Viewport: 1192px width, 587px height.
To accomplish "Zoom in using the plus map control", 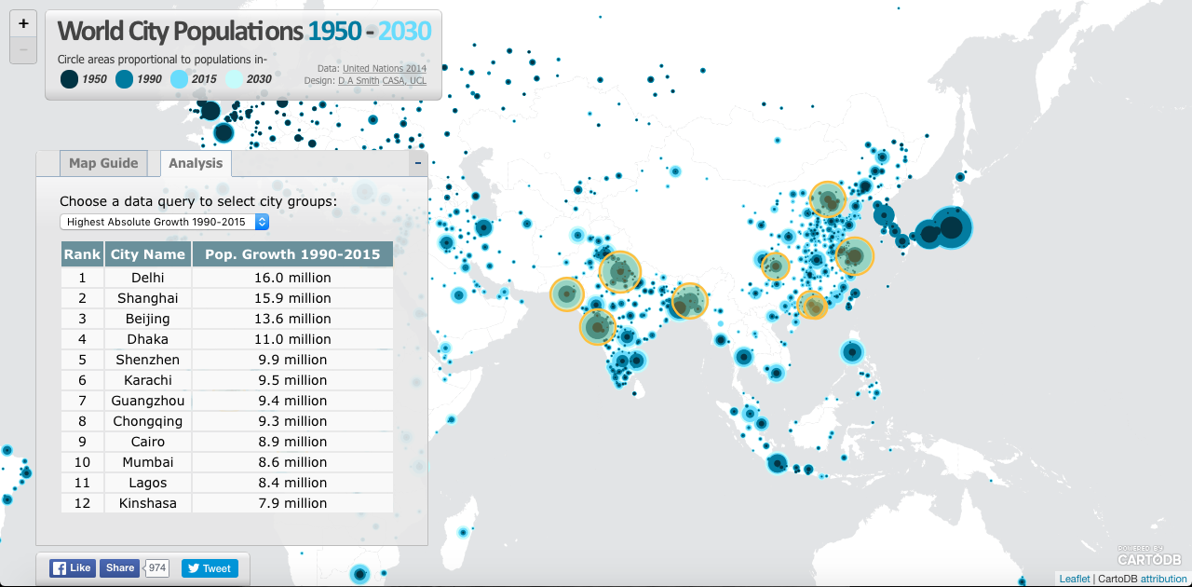I will point(22,22).
